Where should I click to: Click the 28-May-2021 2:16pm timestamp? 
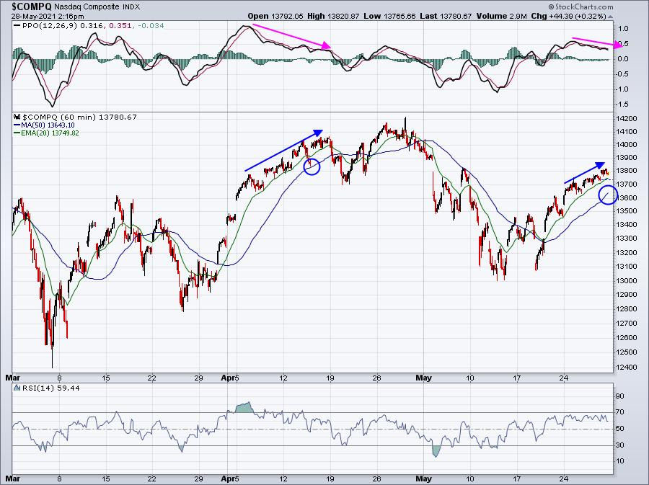[48, 17]
